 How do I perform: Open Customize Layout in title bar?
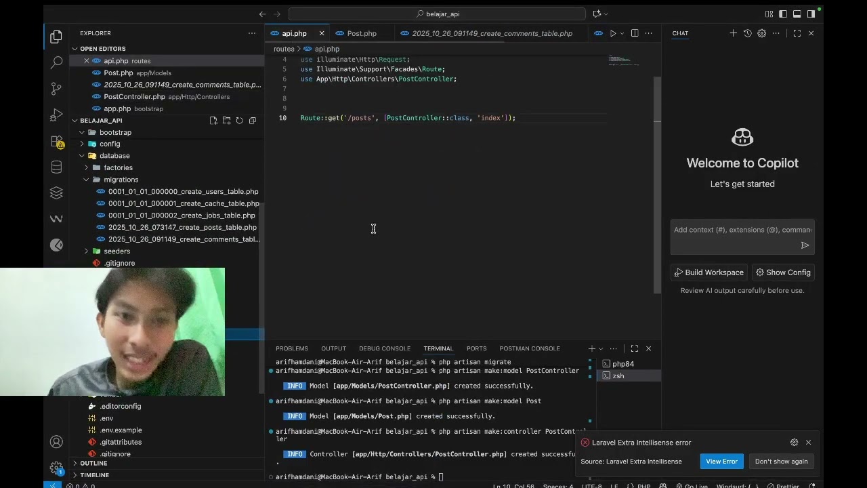click(x=769, y=14)
